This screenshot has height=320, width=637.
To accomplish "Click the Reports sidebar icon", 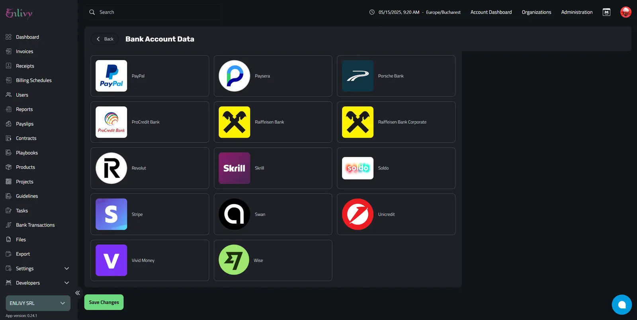I will point(8,109).
